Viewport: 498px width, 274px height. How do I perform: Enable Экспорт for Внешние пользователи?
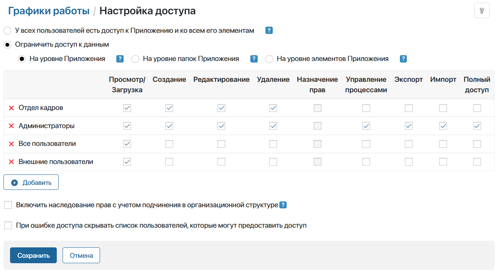[x=409, y=162]
